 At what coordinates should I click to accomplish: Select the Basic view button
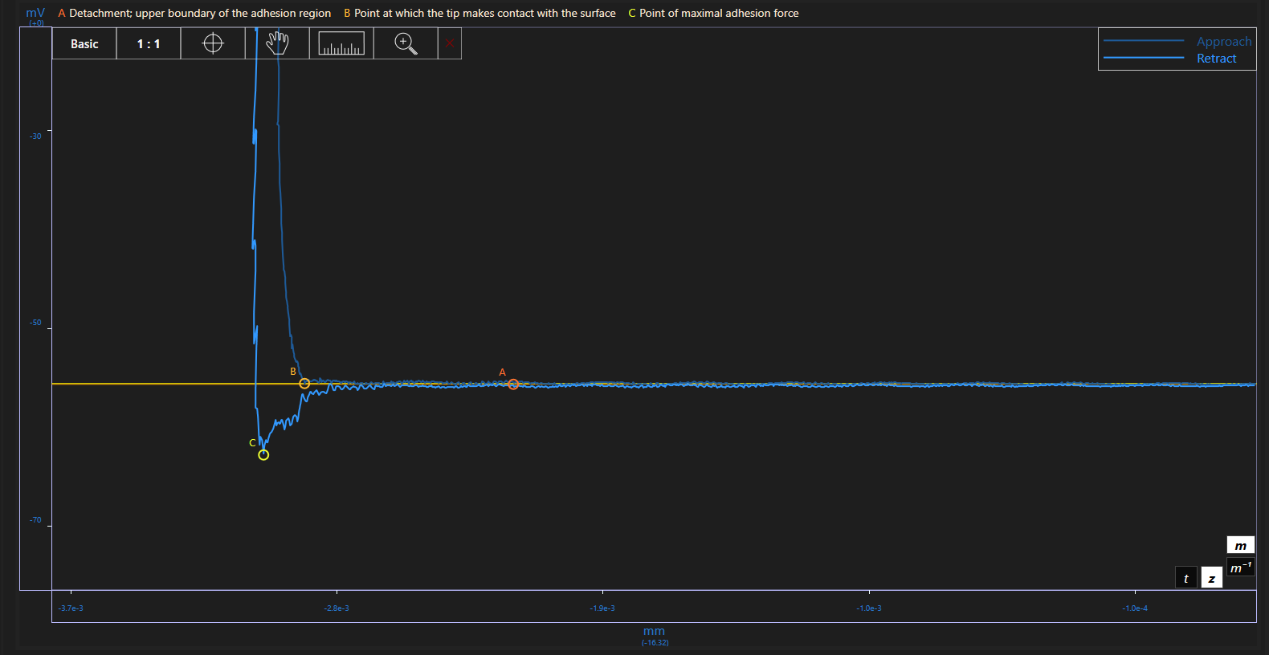click(x=84, y=43)
